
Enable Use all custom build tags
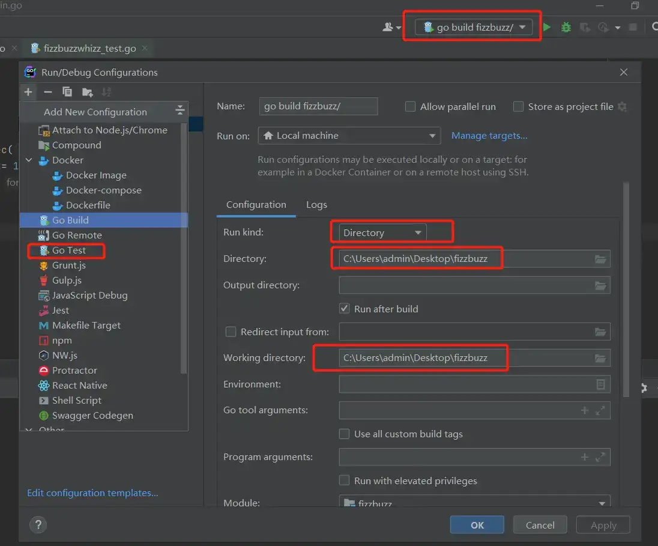344,434
